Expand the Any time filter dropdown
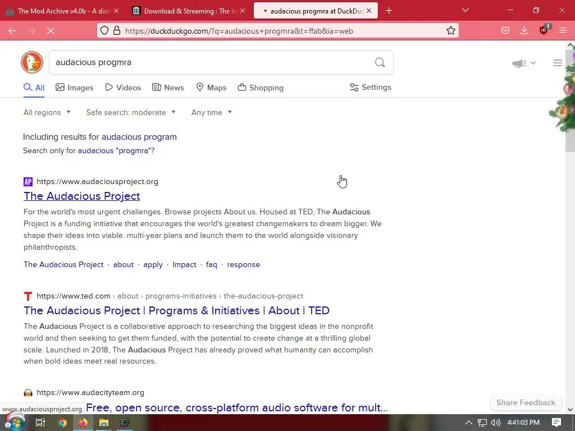Image resolution: width=575 pixels, height=431 pixels. click(x=212, y=112)
